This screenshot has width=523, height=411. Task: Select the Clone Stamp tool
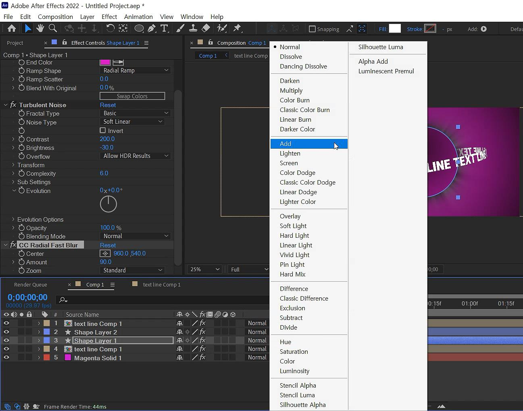coord(193,28)
